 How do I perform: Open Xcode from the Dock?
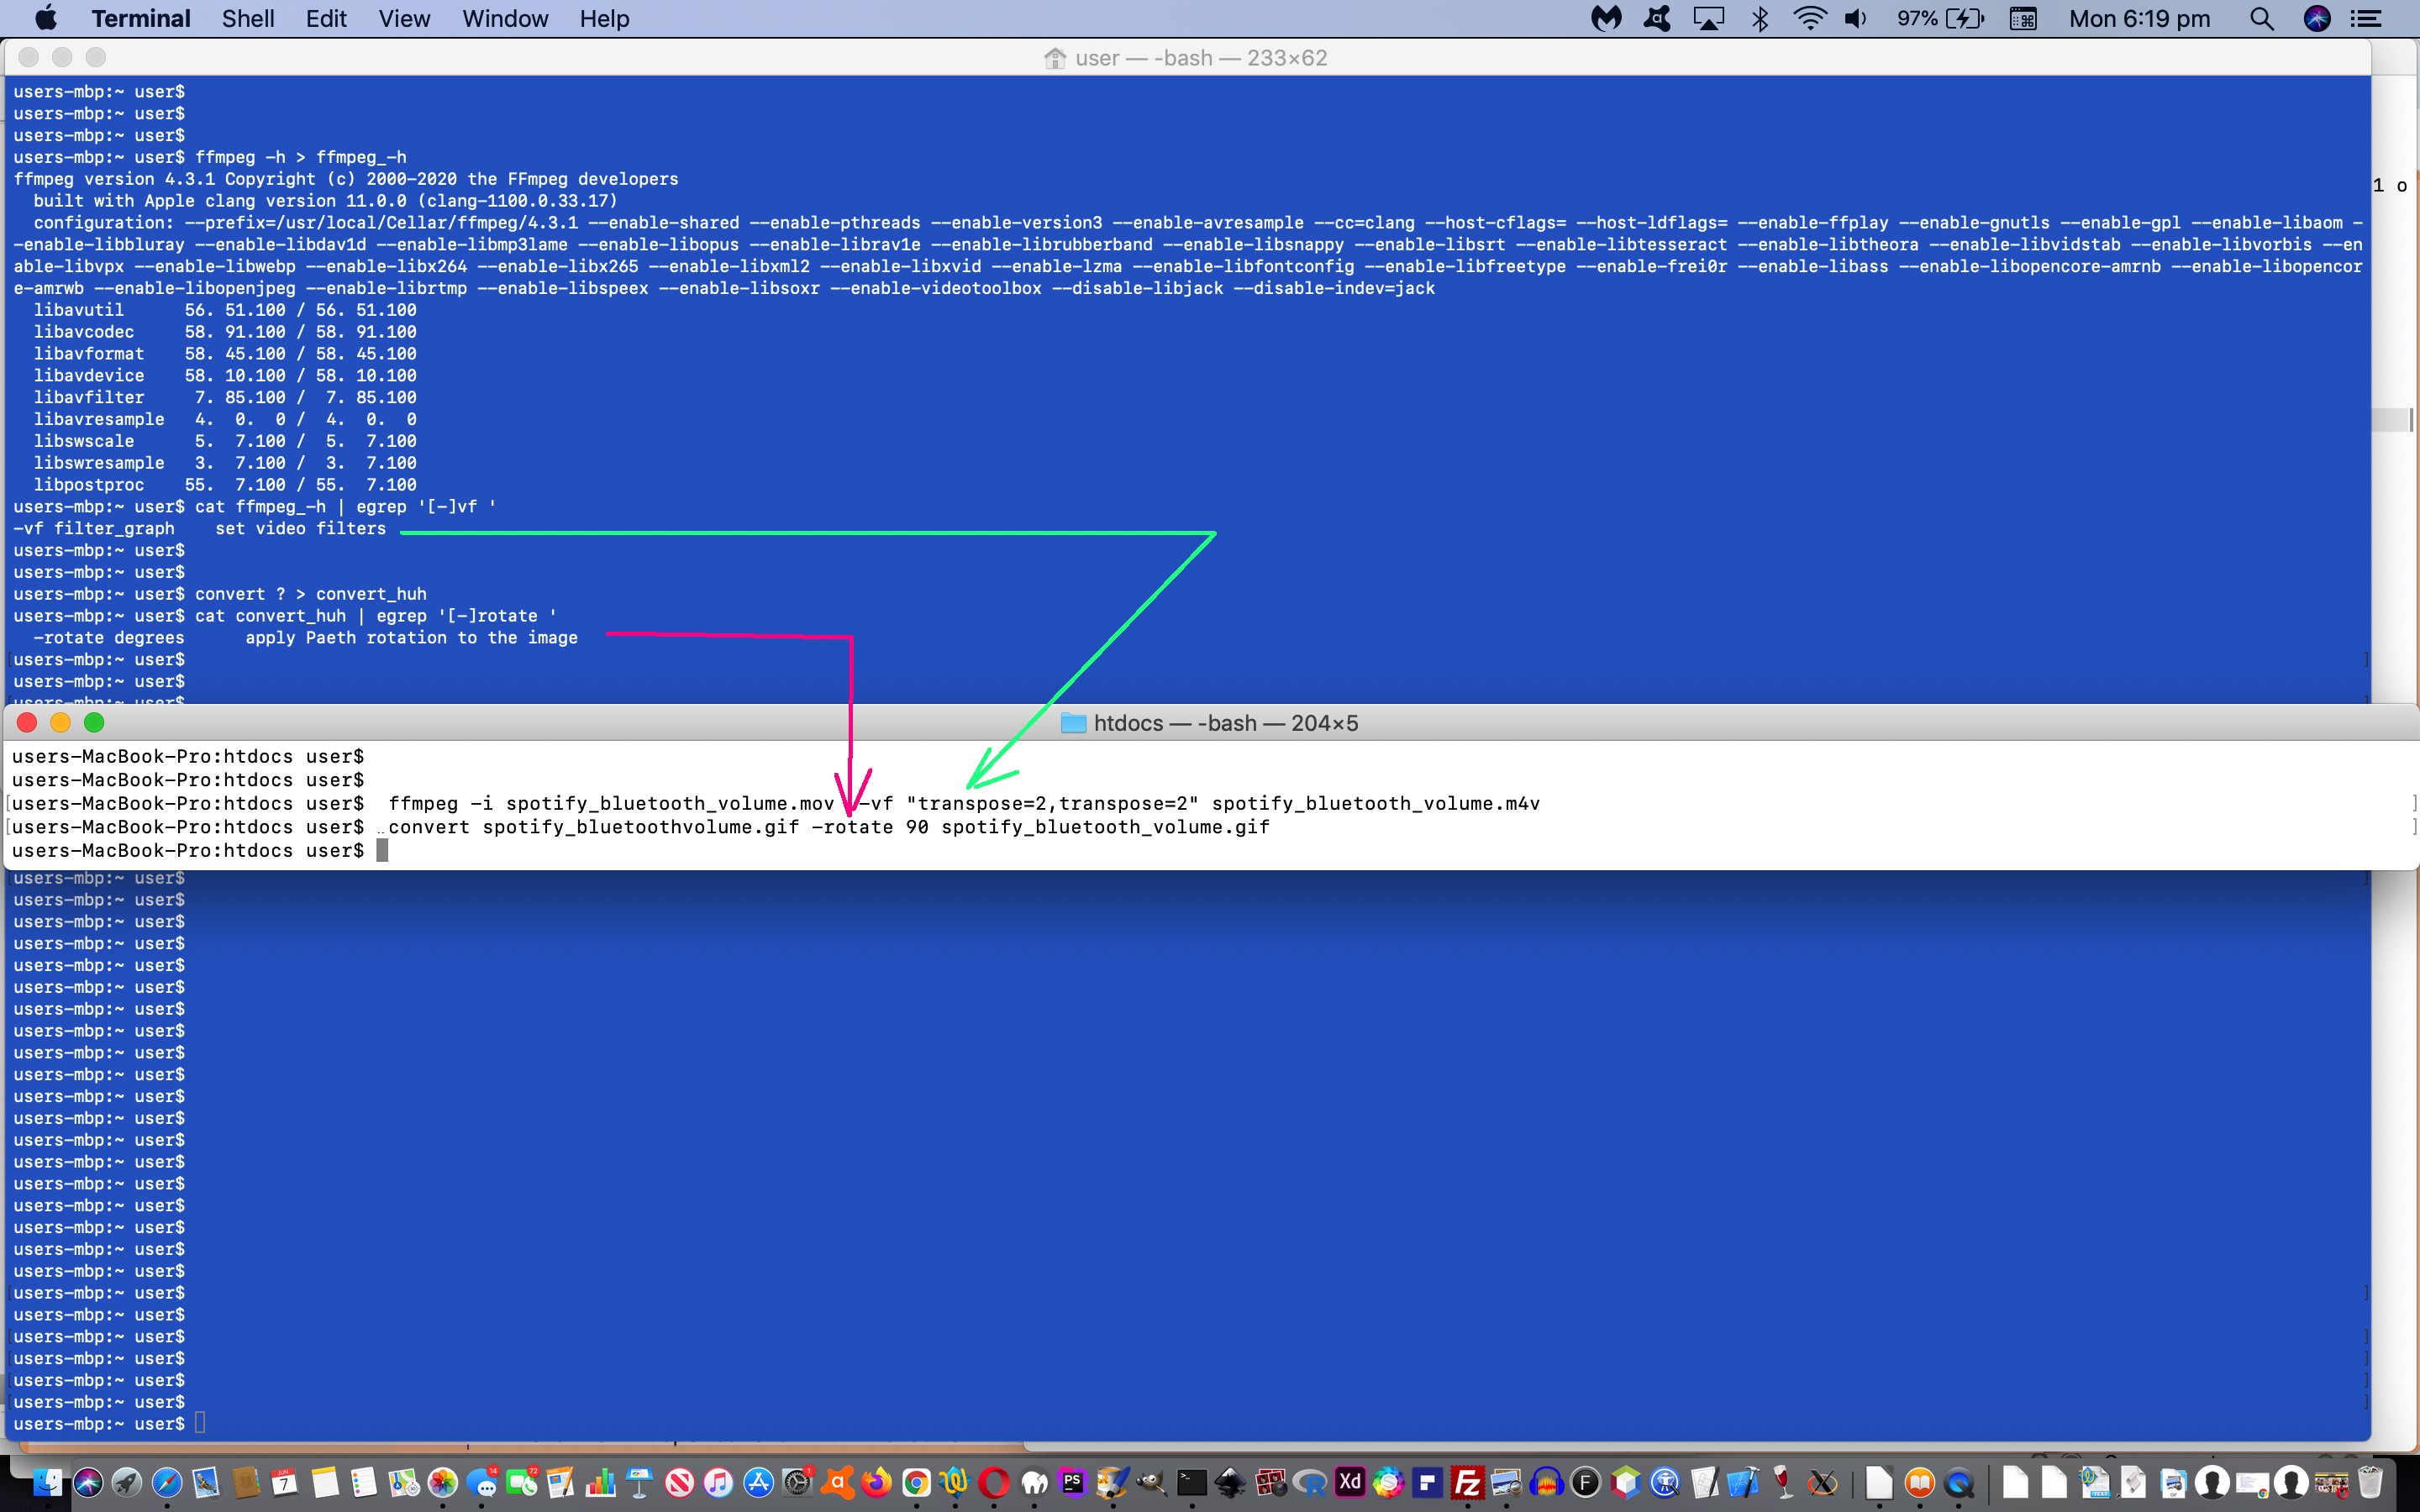pos(1743,1482)
